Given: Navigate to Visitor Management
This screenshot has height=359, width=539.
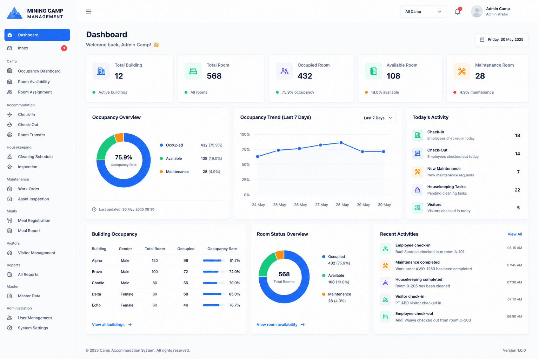Looking at the screenshot, I should click(x=37, y=253).
